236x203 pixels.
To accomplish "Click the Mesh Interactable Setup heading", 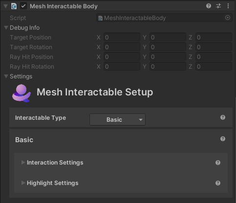I will click(95, 92).
